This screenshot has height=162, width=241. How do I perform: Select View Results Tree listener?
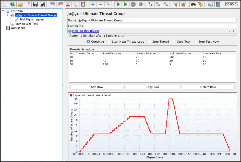point(27,24)
